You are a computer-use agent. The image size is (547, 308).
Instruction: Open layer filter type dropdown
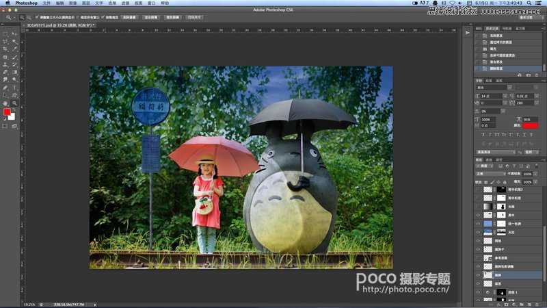pyautogui.click(x=485, y=166)
